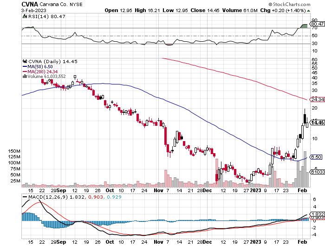Click the tallest volume bar near Feb
The width and height of the screenshot is (325, 246).
pos(305,169)
